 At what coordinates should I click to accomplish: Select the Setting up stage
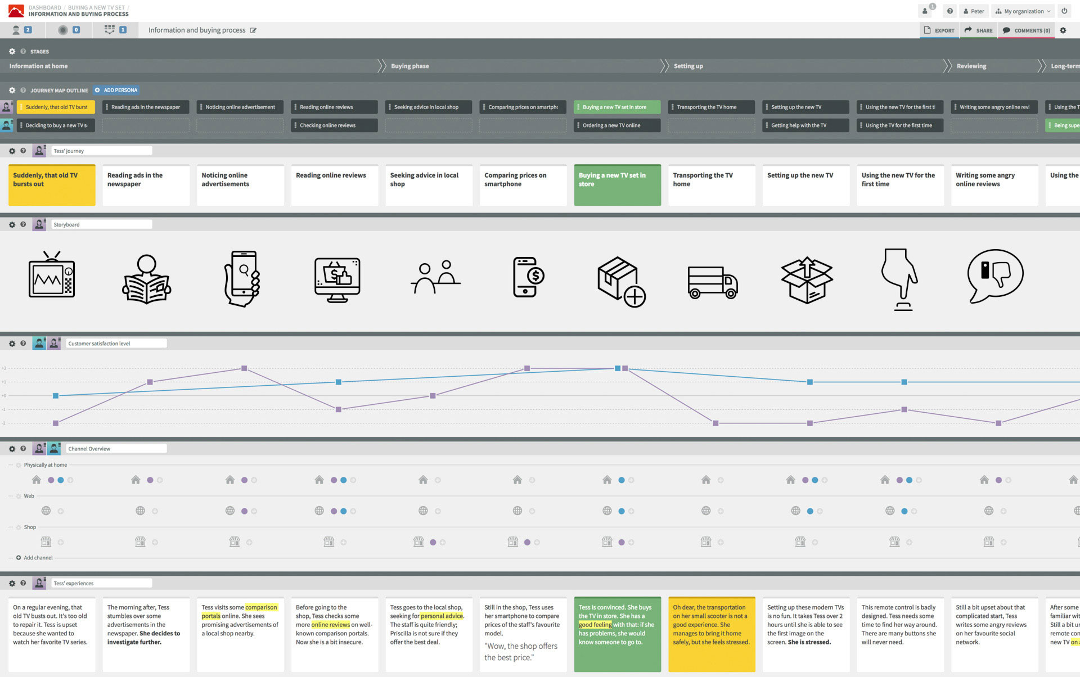[x=688, y=66]
